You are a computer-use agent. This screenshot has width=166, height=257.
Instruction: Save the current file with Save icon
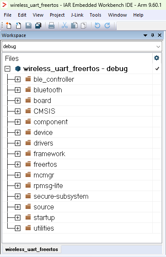tap(29, 26)
